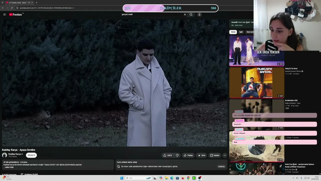Open the green K app on taskbar
321x181 pixels.
(194, 178)
